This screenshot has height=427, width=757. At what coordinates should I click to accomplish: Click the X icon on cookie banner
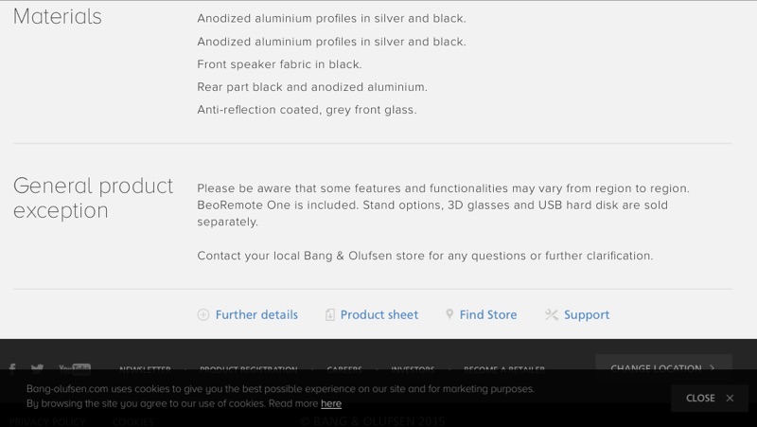pos(730,398)
